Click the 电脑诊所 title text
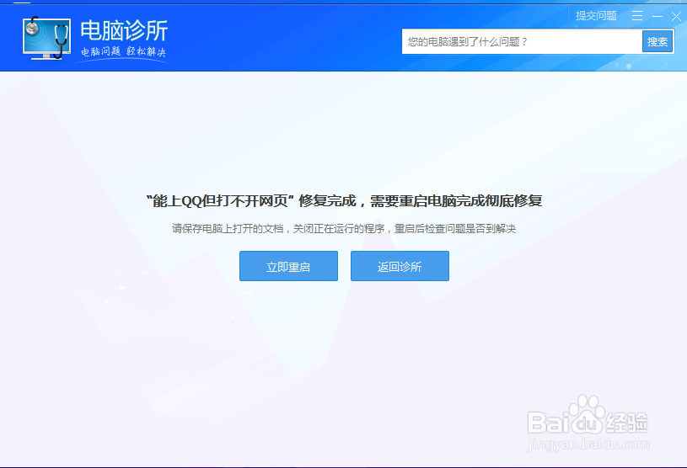This screenshot has width=687, height=468. tap(124, 30)
